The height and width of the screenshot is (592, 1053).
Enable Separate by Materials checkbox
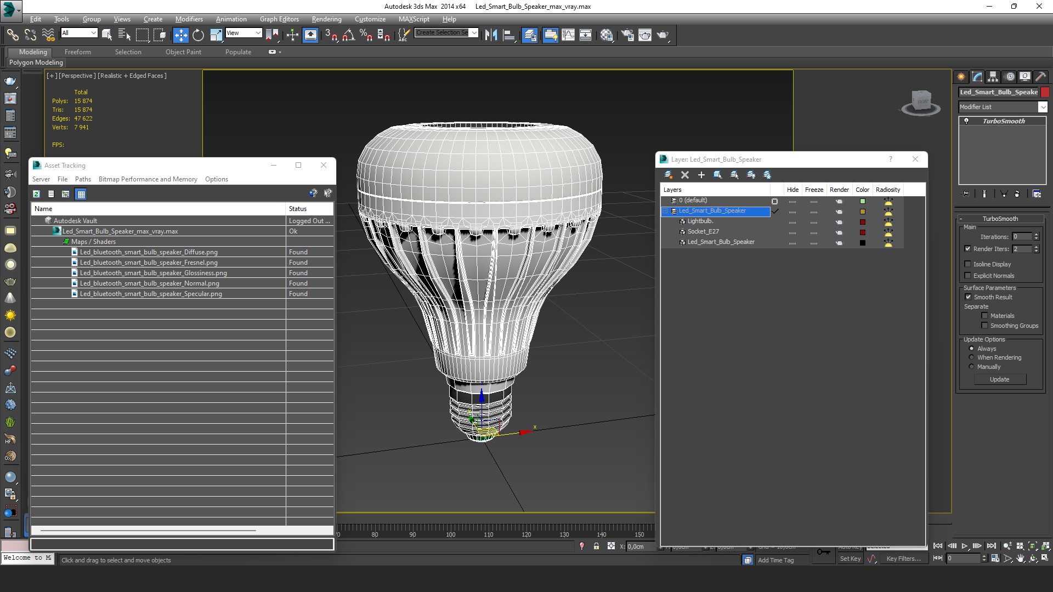coord(984,316)
